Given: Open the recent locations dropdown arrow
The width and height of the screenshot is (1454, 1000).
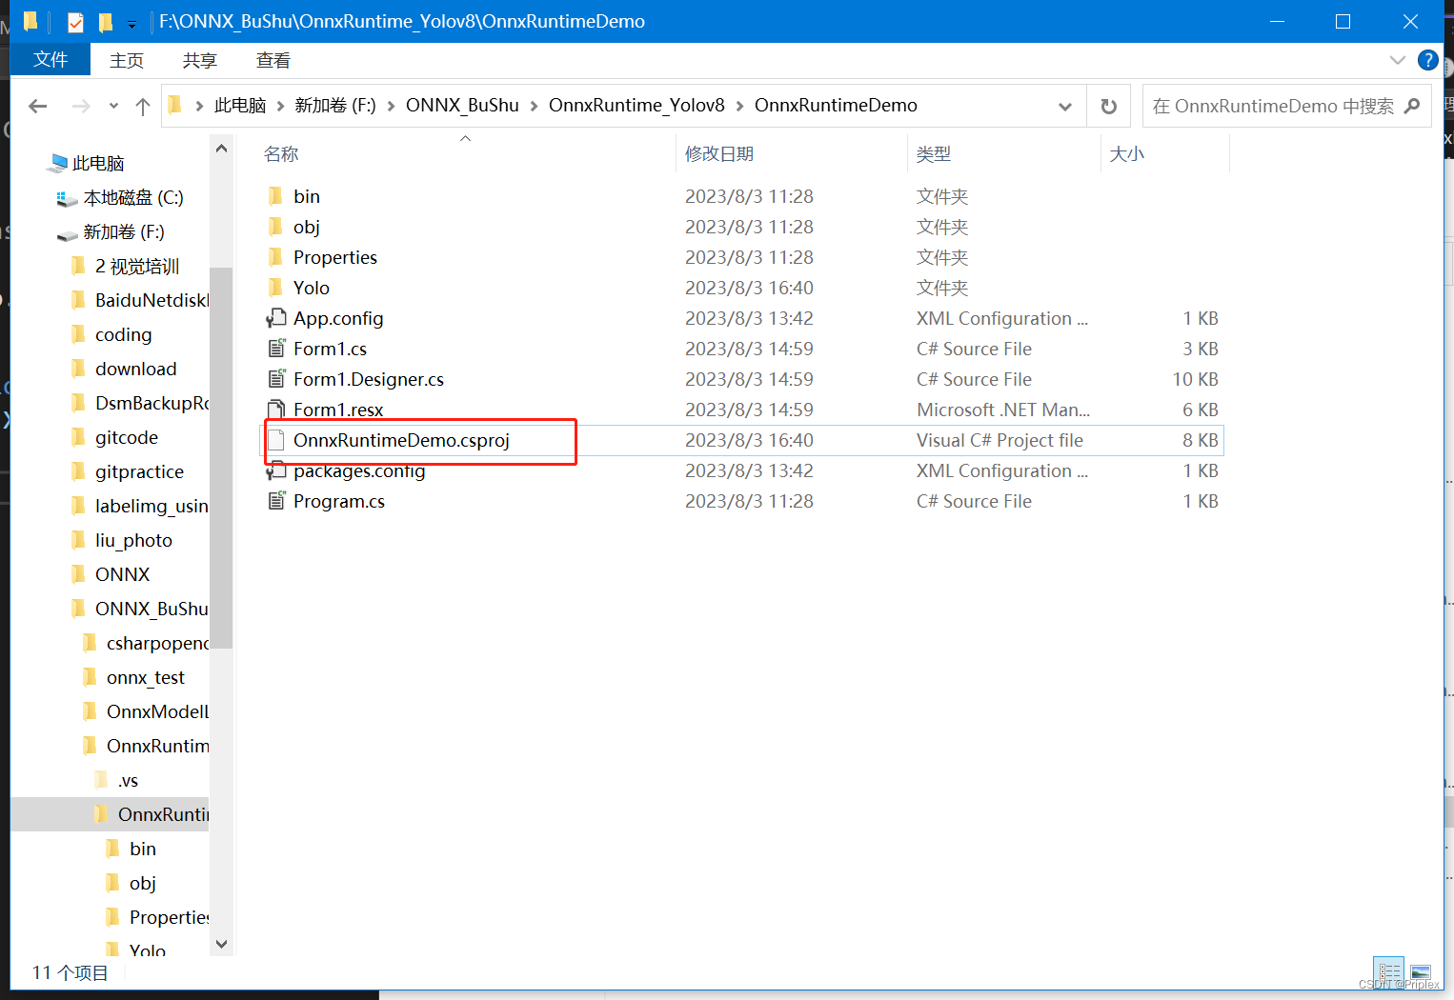Looking at the screenshot, I should [x=113, y=106].
